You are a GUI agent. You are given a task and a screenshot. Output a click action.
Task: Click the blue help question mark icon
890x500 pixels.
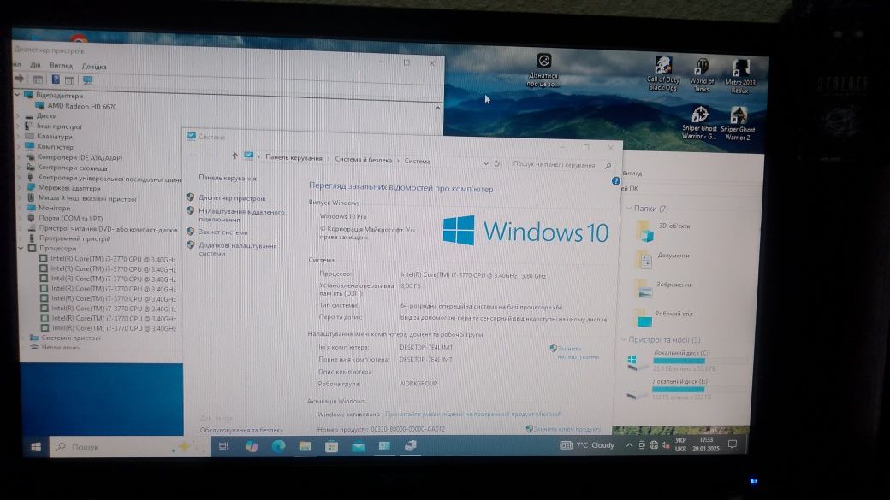coord(616,181)
